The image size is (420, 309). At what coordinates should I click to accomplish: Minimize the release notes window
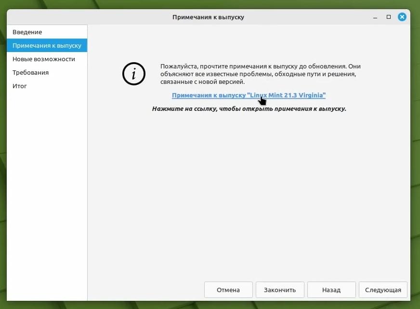[375, 17]
